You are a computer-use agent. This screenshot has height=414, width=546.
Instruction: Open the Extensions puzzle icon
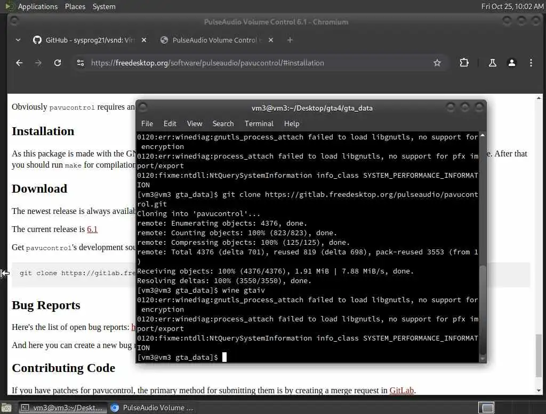coord(464,63)
